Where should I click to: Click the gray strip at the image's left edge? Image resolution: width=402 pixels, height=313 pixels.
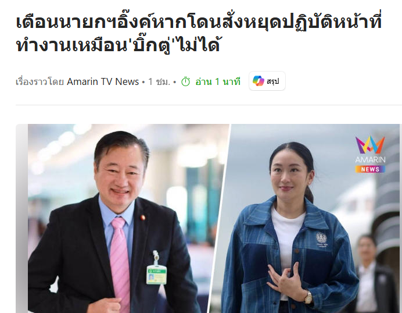coord(22,218)
